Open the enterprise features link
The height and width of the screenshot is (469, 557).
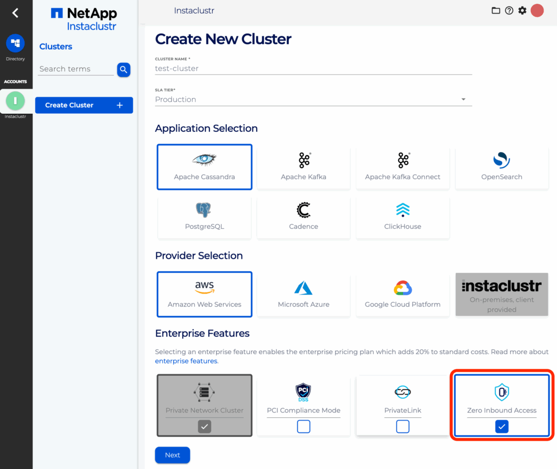[184, 361]
